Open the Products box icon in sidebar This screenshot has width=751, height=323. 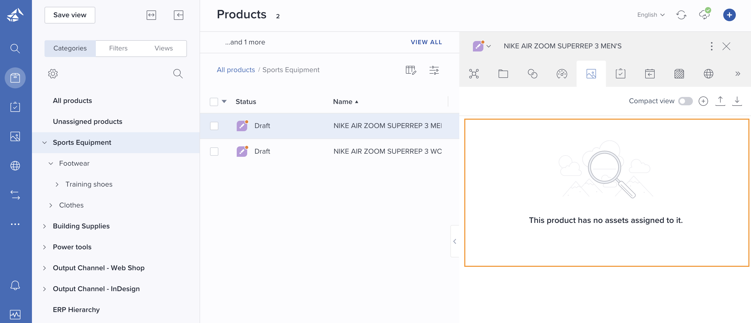[x=15, y=78]
